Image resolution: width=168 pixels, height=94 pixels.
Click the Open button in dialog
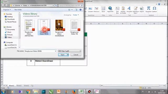pyautogui.click(x=62, y=55)
